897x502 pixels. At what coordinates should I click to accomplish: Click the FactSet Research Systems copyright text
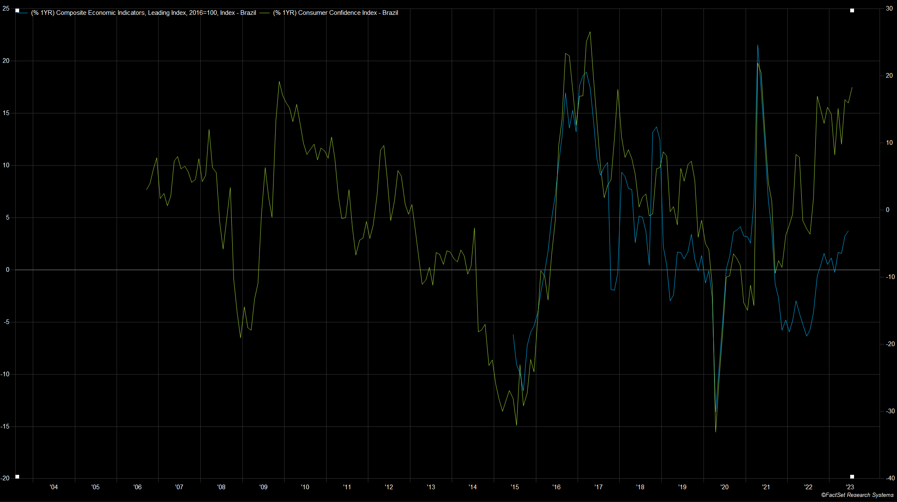pos(857,495)
